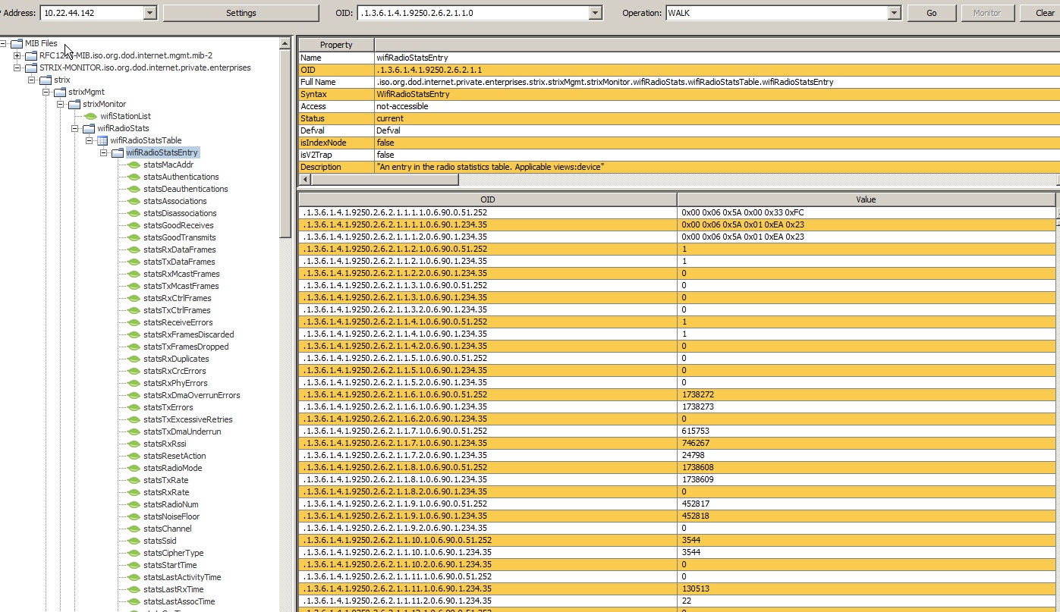
Task: Click the value 746267 cell
Action: pos(866,443)
